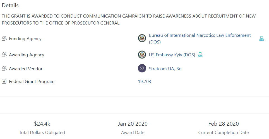Viewport: 269px width, 139px height.
Task: Open the US Embassy Kyiv (DOS) link
Action: (x=172, y=55)
